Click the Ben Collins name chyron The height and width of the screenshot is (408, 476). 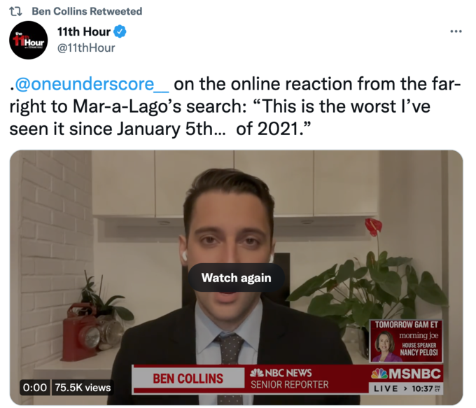click(x=188, y=379)
